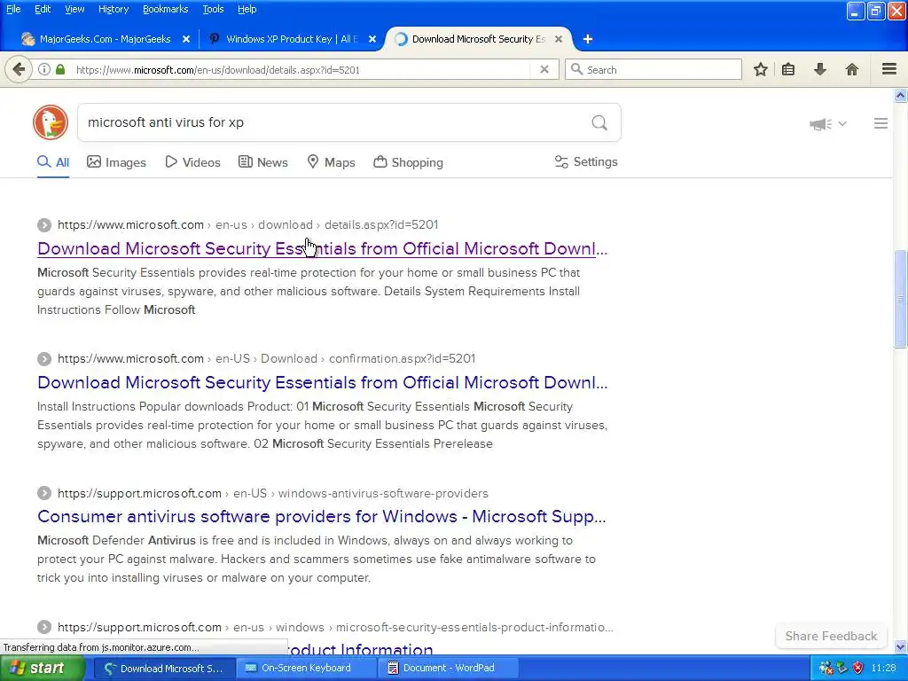Image resolution: width=908 pixels, height=681 pixels.
Task: Go back using the back arrow button
Action: (x=19, y=69)
